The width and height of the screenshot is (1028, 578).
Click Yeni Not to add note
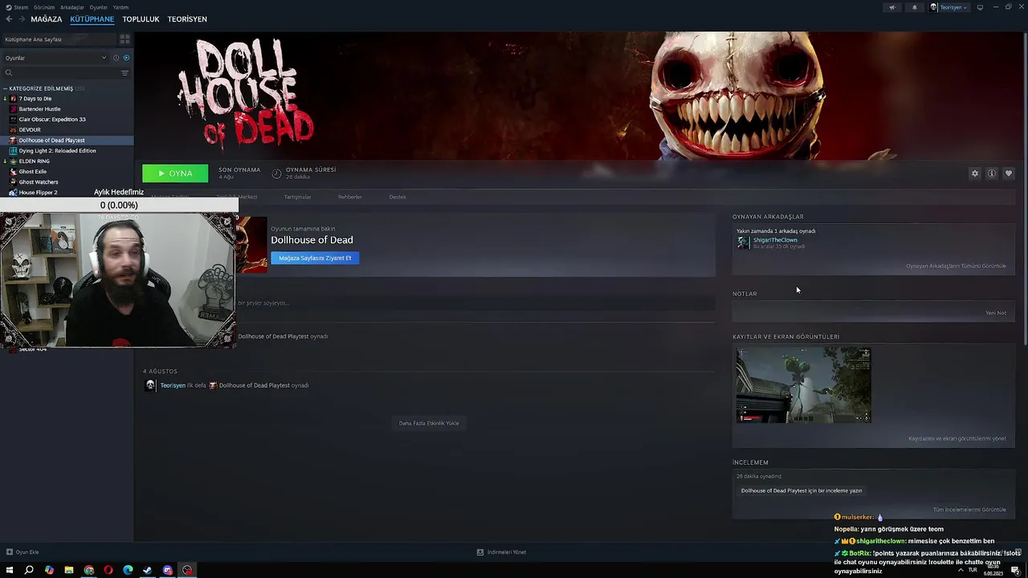pos(996,313)
